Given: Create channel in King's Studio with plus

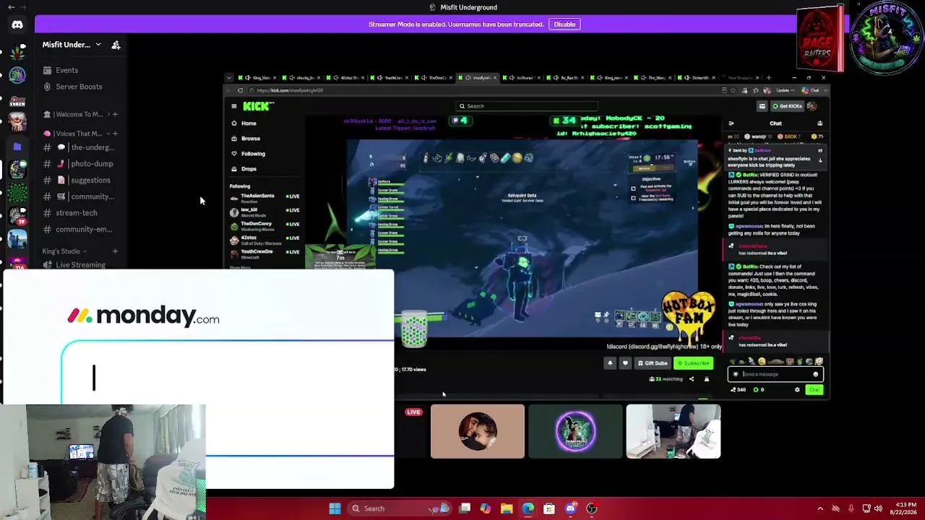Looking at the screenshot, I should 115,251.
